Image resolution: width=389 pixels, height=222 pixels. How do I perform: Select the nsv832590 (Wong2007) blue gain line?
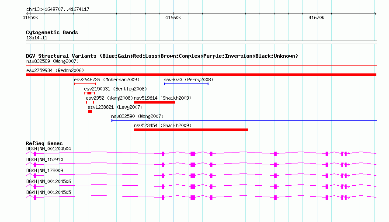pos(244,121)
